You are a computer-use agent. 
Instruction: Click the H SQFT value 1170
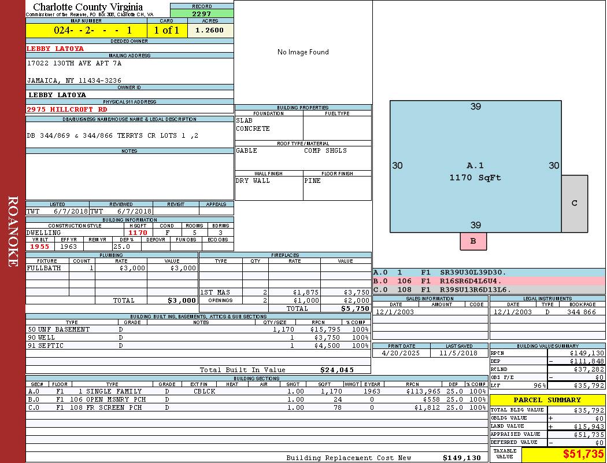point(138,233)
